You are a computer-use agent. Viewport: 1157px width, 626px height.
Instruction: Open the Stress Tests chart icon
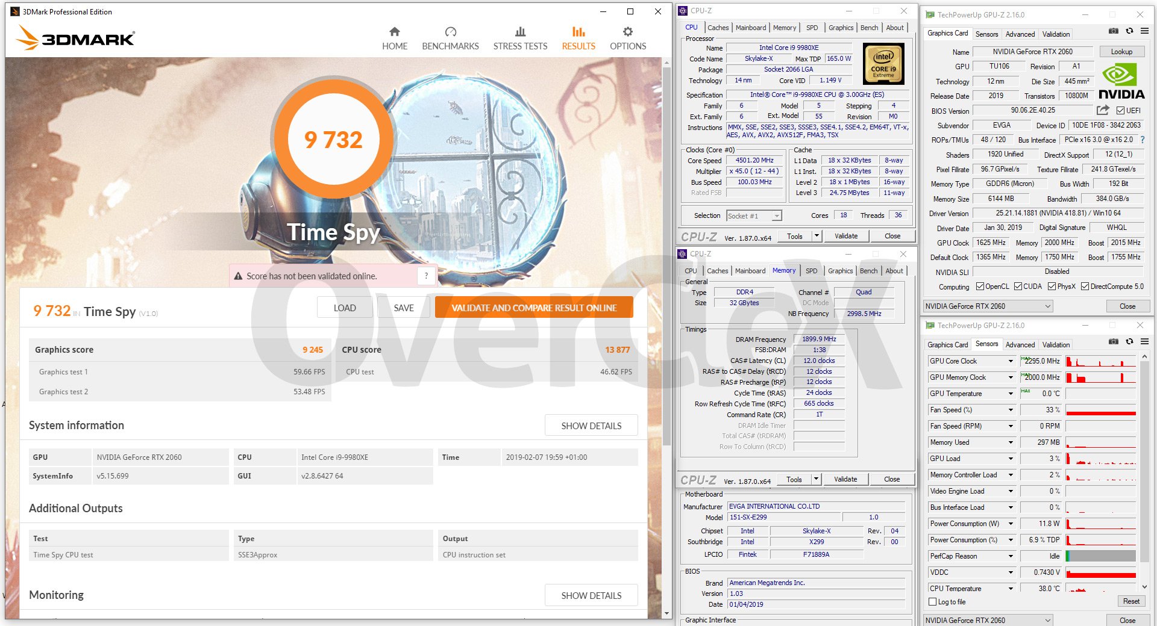coord(520,31)
